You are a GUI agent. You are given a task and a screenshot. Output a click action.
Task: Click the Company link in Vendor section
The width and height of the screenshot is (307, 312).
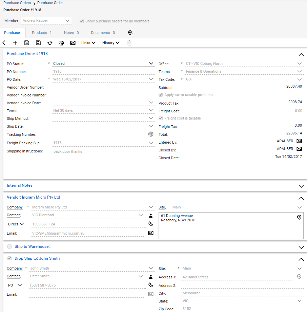(15, 207)
